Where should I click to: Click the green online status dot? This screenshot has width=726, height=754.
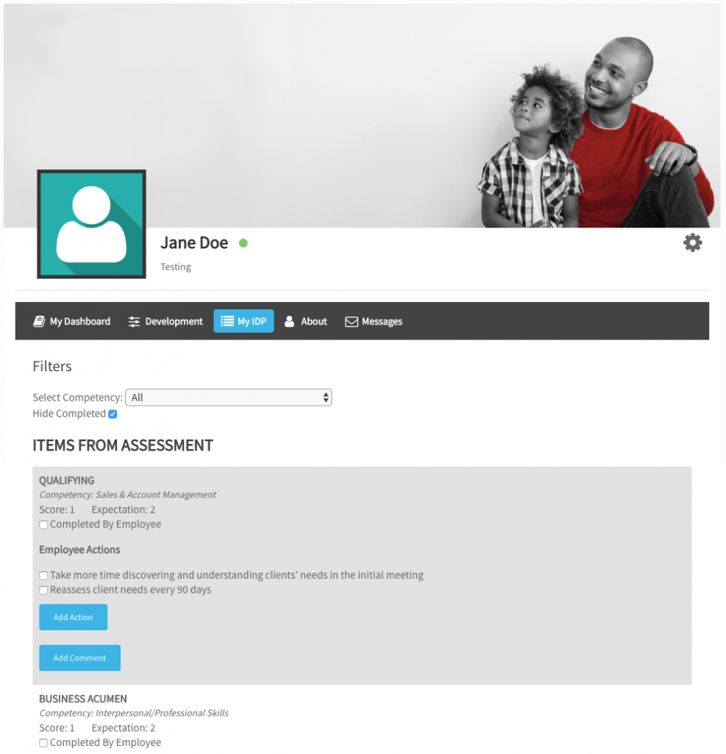[243, 243]
